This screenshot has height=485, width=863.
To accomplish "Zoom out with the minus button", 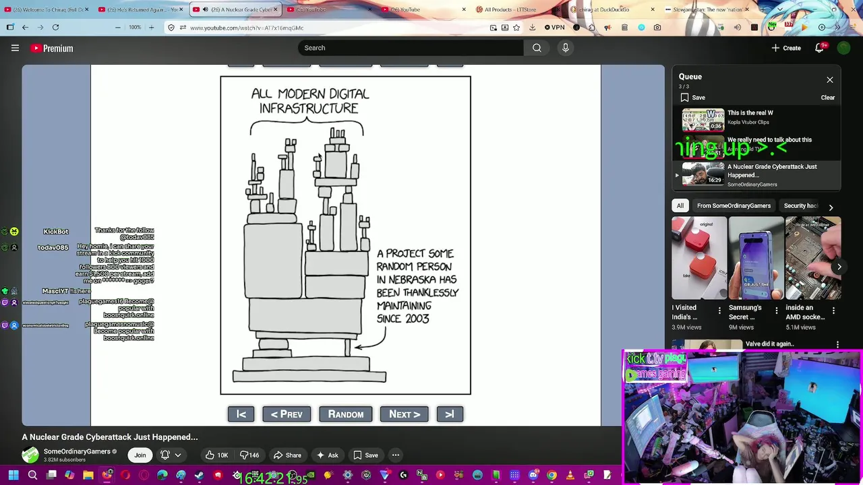I will click(x=118, y=28).
